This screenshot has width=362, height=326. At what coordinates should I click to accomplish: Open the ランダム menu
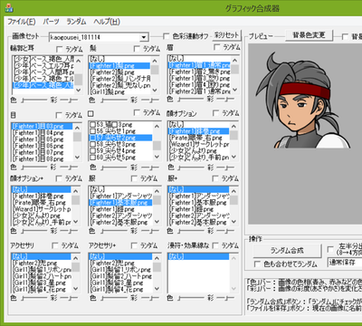click(76, 22)
